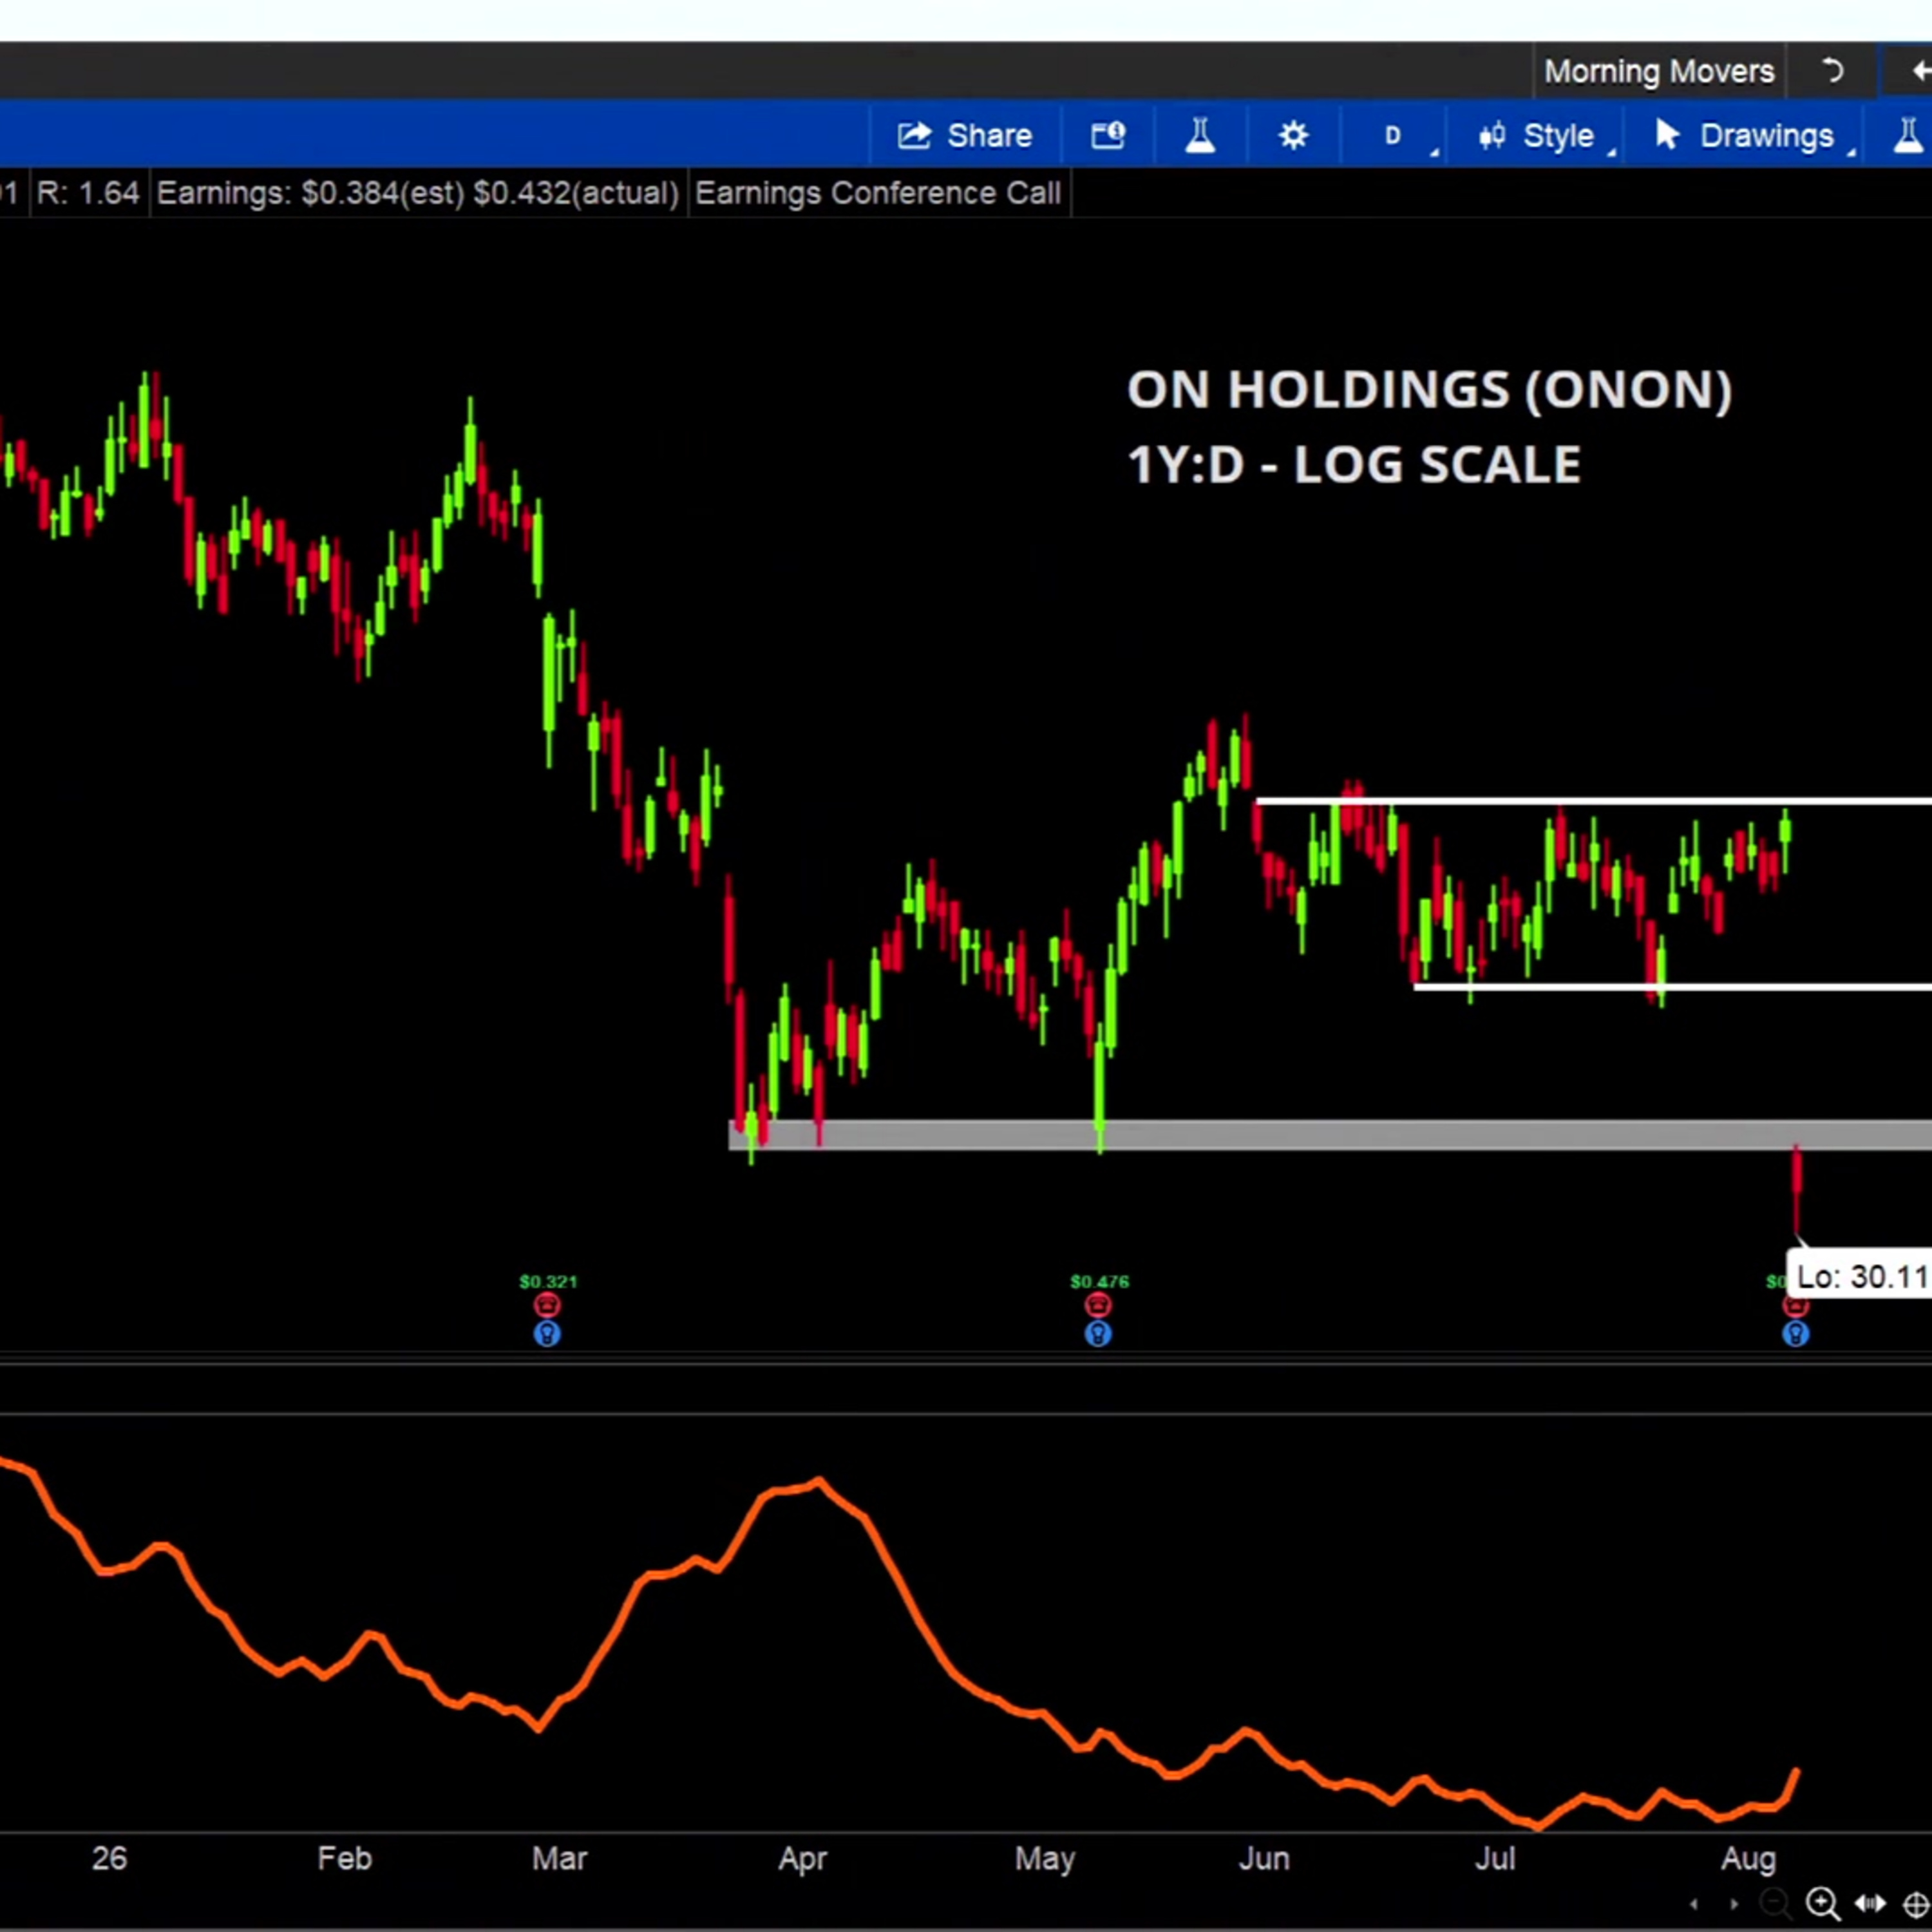Viewport: 1932px width, 1932px height.
Task: Click the $0.476 earnings value label
Action: 1099,1281
